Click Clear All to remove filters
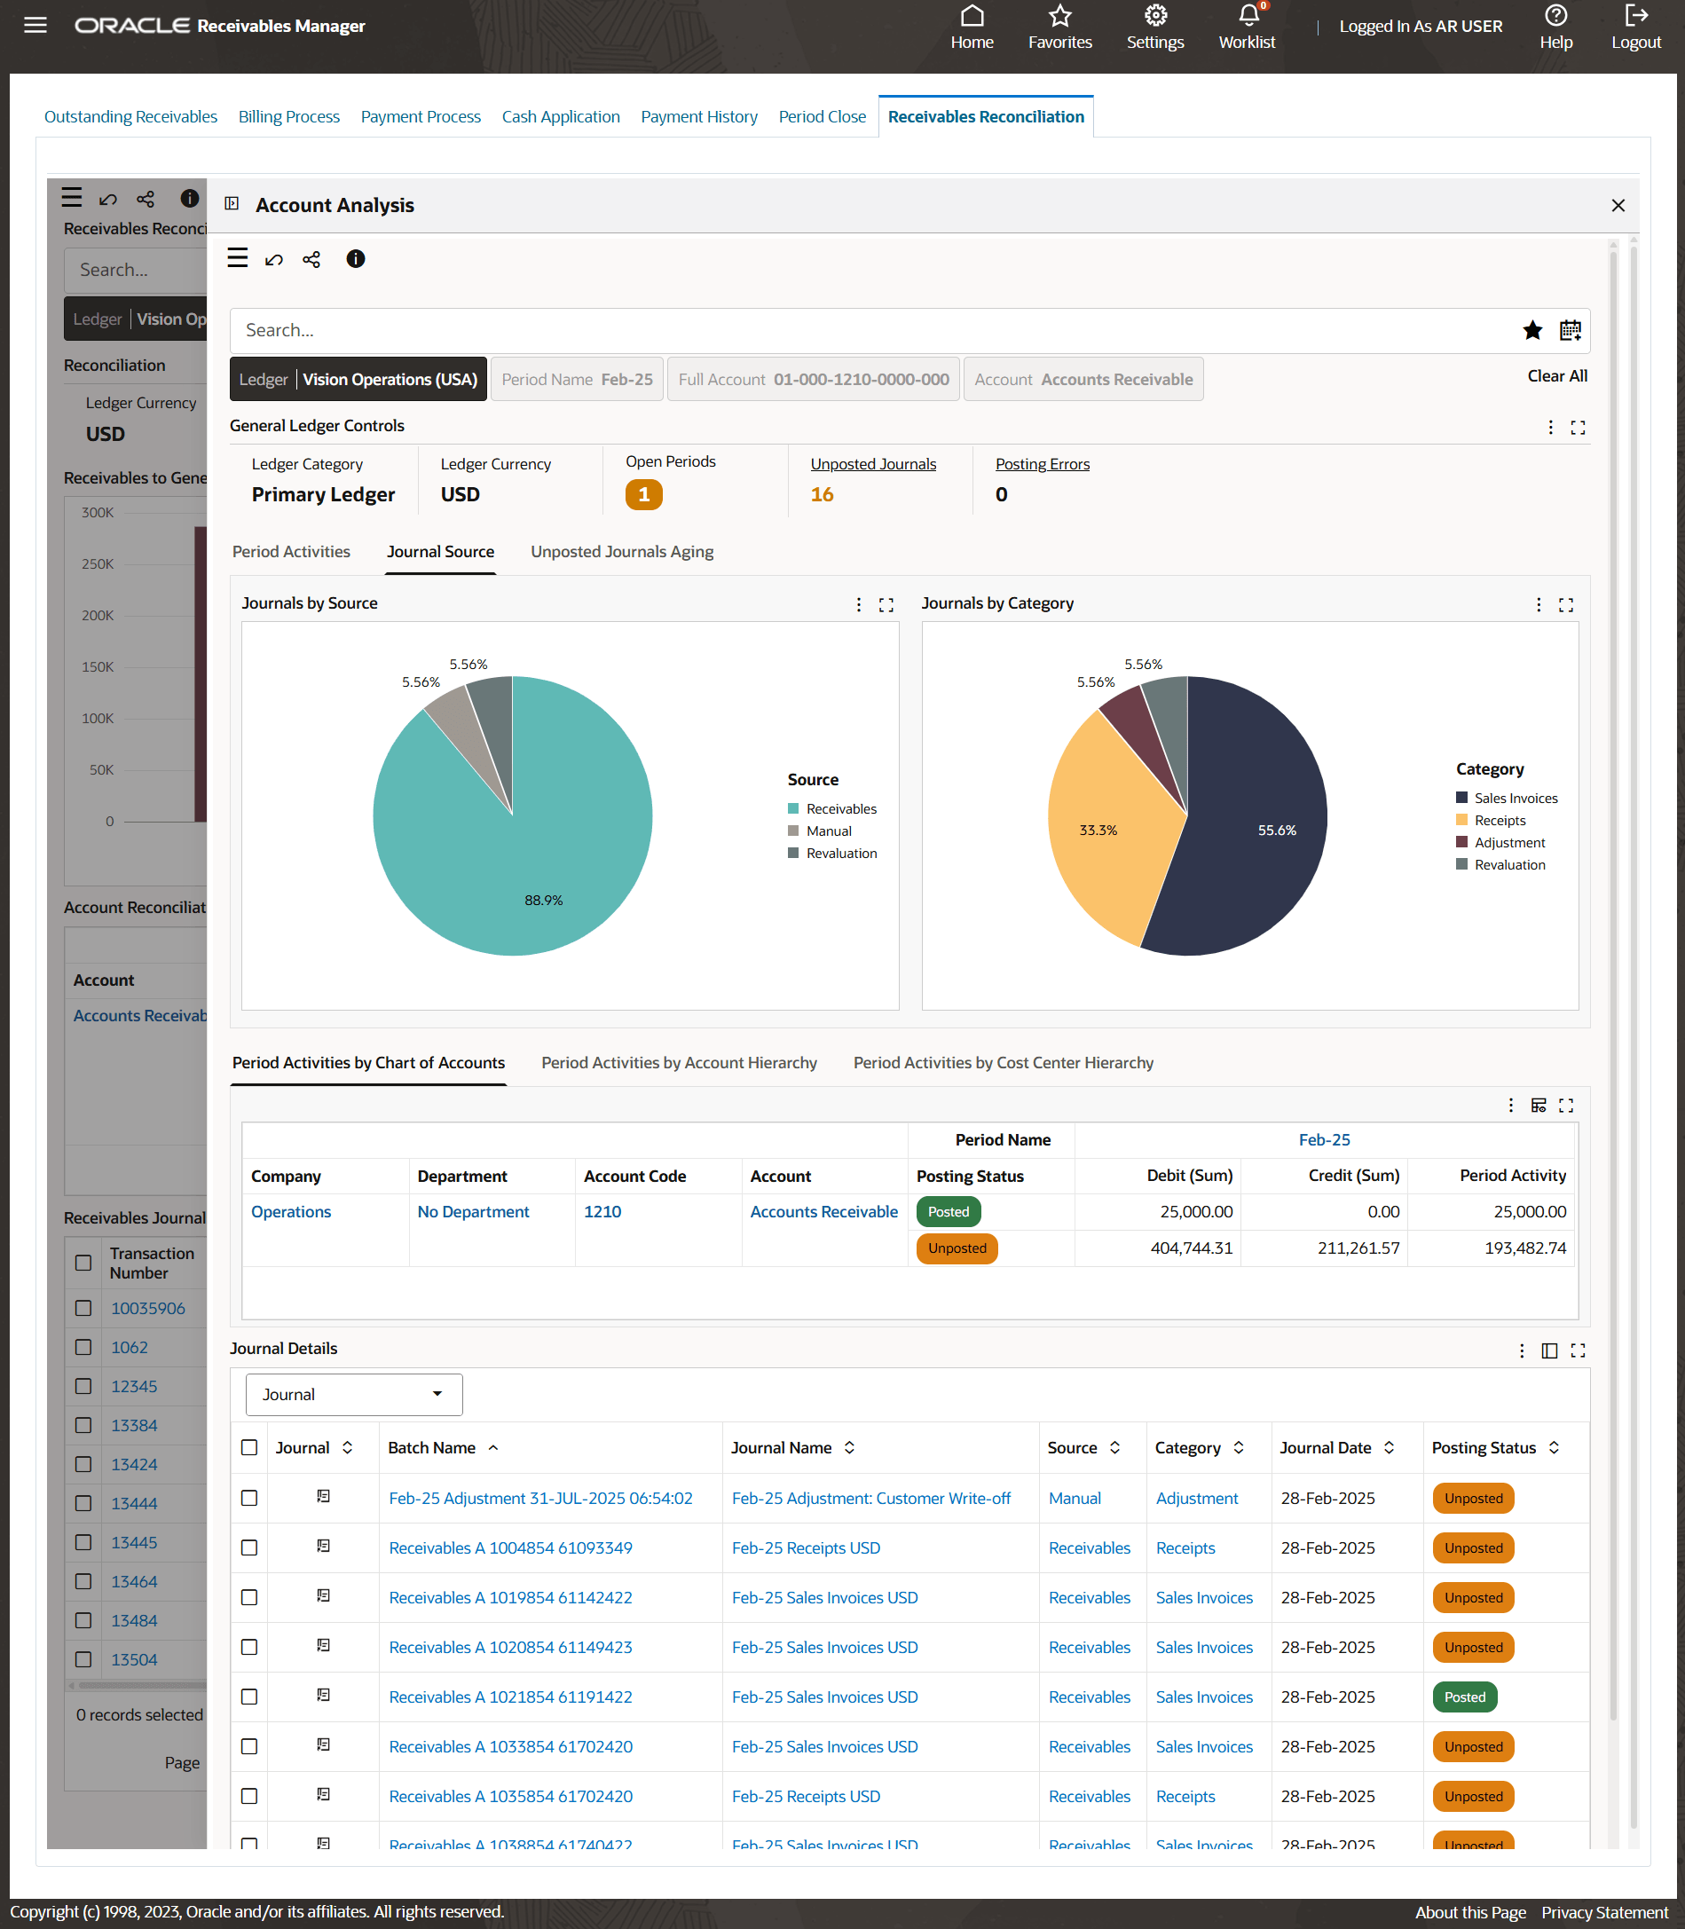 [1557, 375]
